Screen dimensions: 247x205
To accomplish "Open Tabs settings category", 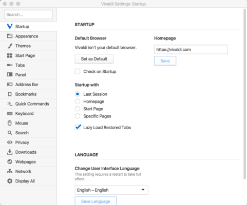I will [28, 65].
